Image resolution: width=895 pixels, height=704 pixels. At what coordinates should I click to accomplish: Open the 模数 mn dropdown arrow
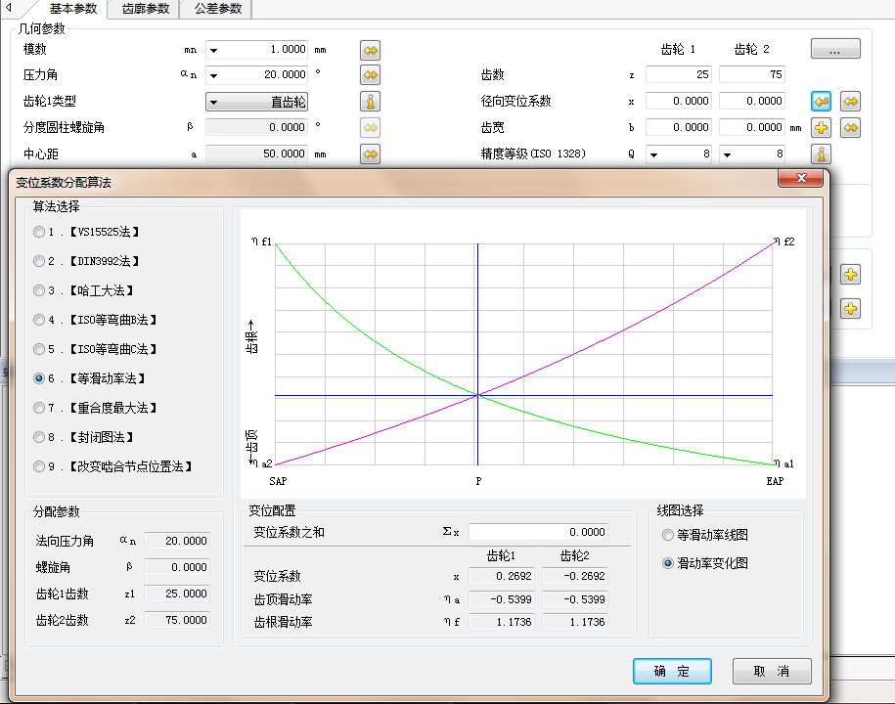[x=213, y=50]
